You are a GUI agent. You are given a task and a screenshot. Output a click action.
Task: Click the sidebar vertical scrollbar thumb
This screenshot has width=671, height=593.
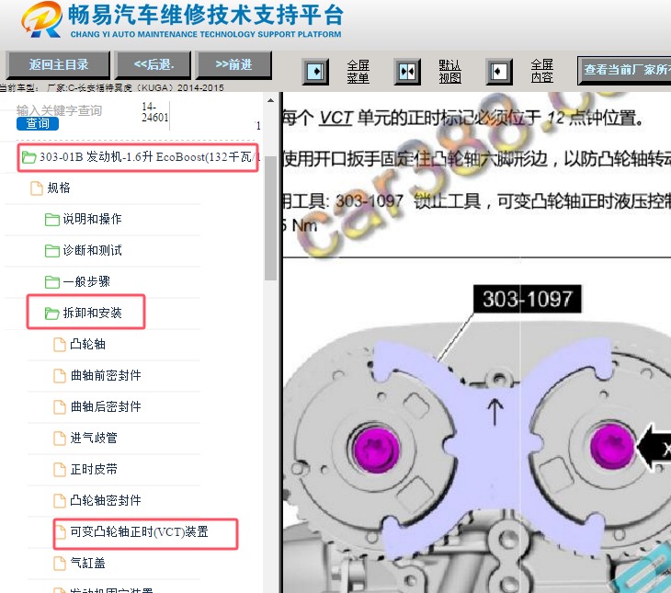tap(270, 219)
